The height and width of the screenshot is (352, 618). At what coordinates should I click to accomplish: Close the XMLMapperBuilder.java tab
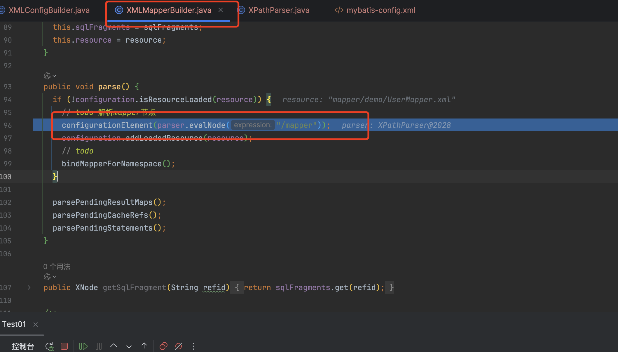(x=221, y=10)
